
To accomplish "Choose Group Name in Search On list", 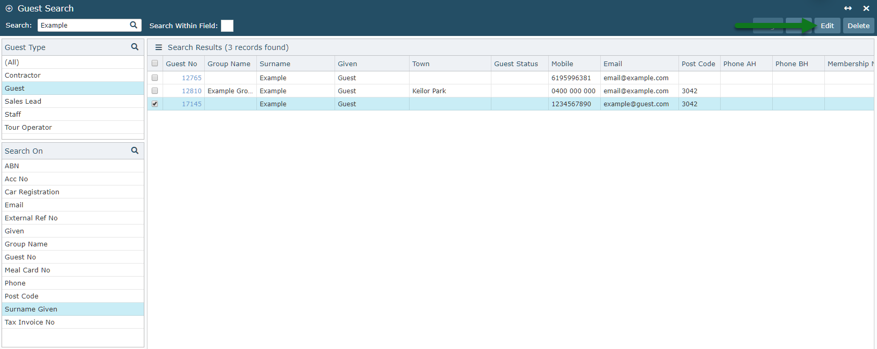I will [x=73, y=244].
